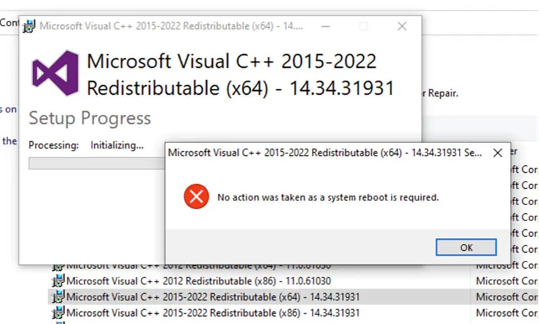Click icon beside 2015-2022 Redistributable (x64) list entry
539x324 pixels.
tap(59, 297)
